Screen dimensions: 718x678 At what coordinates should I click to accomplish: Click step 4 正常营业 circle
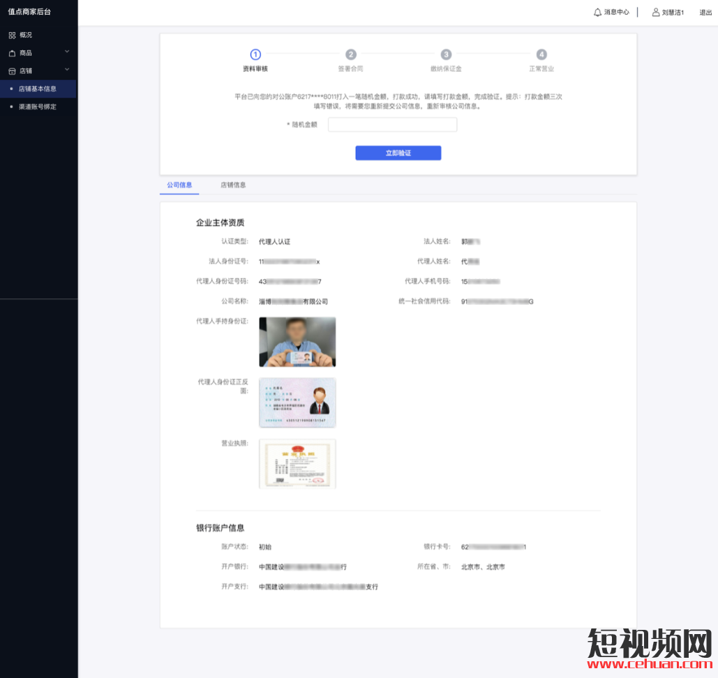[x=541, y=54]
